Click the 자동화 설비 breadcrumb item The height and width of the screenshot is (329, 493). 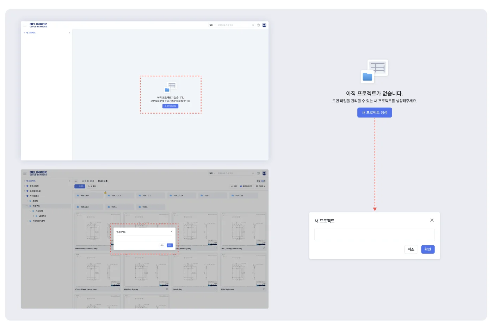click(88, 181)
